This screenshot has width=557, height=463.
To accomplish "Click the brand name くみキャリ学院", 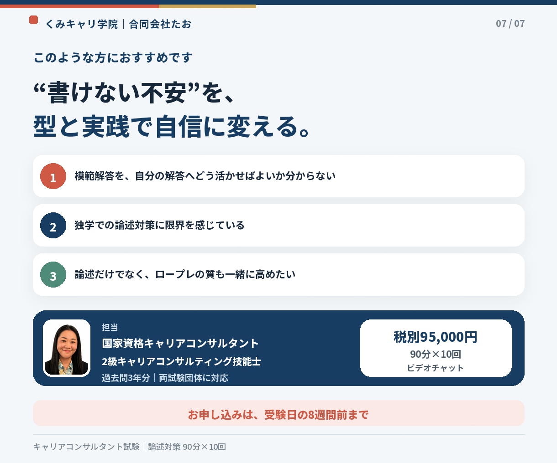I will point(82,24).
